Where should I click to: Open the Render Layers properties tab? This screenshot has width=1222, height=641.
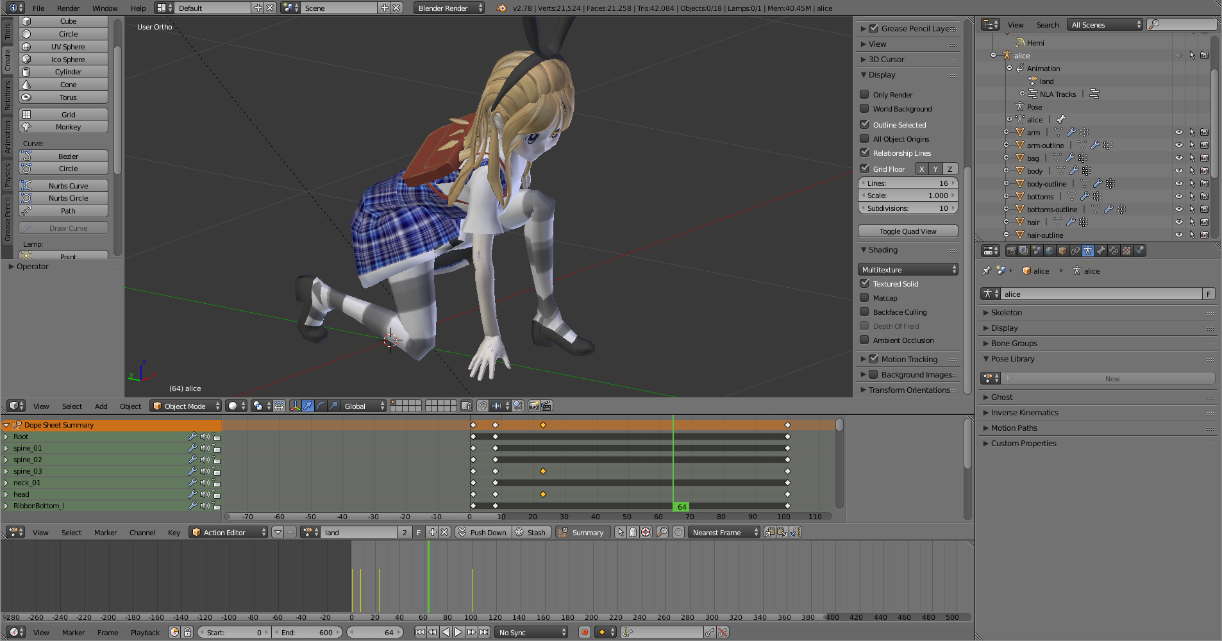pos(1024,251)
